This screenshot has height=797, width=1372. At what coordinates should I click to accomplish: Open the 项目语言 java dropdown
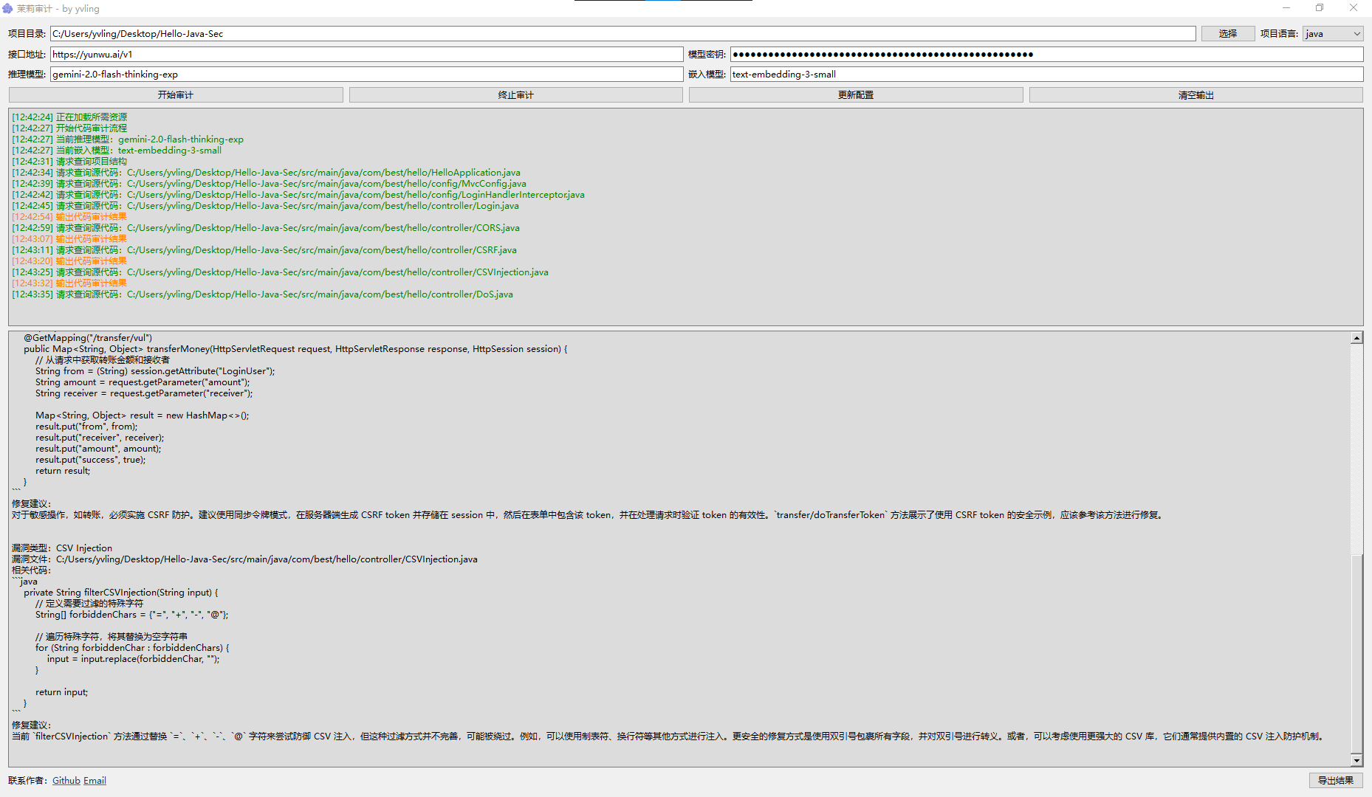[1333, 34]
